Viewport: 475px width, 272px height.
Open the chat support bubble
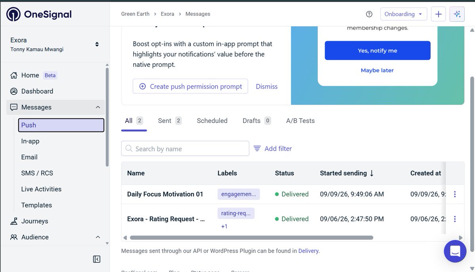pyautogui.click(x=455, y=251)
